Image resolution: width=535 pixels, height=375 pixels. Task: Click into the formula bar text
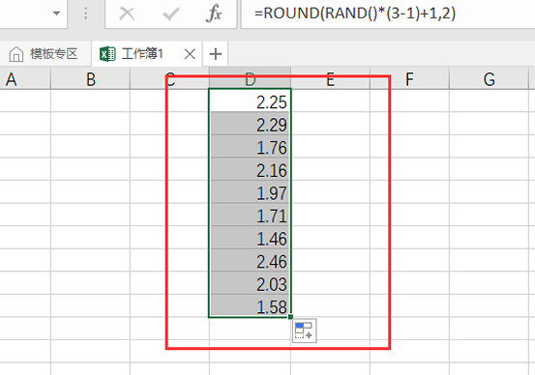tap(354, 14)
